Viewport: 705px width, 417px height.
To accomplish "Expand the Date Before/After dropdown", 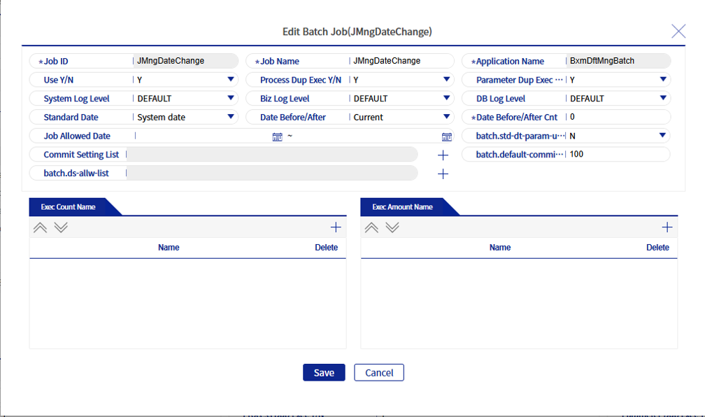I will click(447, 118).
